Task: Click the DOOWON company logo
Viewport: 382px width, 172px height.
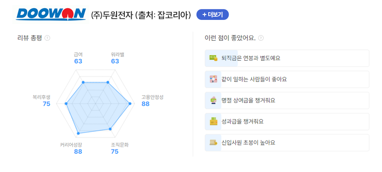Action: tap(51, 14)
